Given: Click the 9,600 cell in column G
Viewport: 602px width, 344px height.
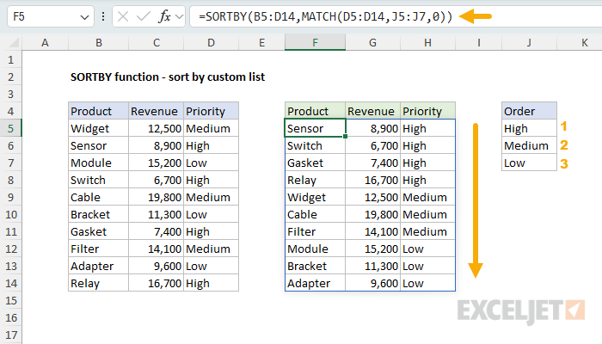Looking at the screenshot, I should (x=372, y=283).
